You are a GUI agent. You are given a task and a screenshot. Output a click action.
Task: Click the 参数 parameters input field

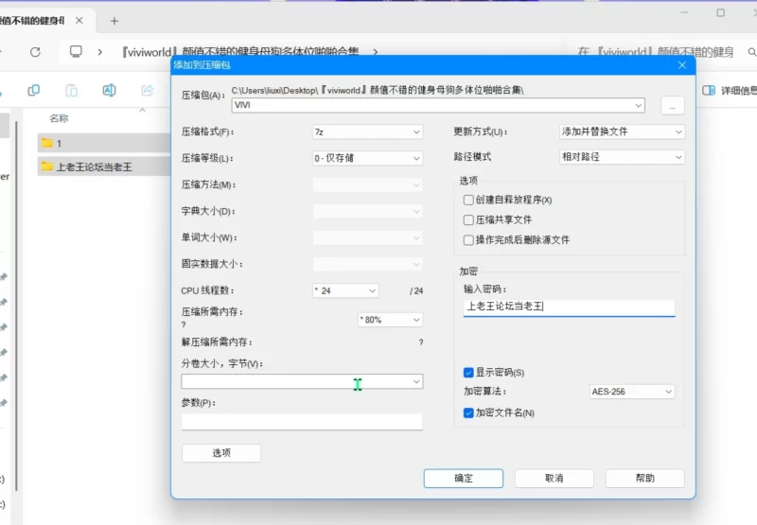tap(302, 422)
